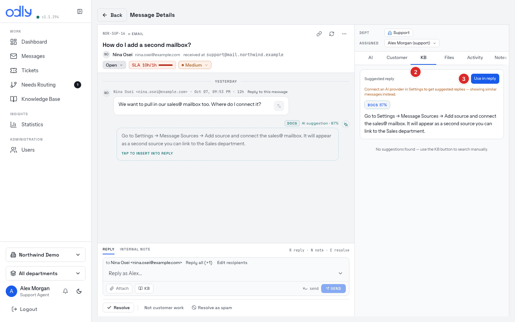Change the Medium priority dropdown
The height and width of the screenshot is (322, 515).
click(x=195, y=65)
